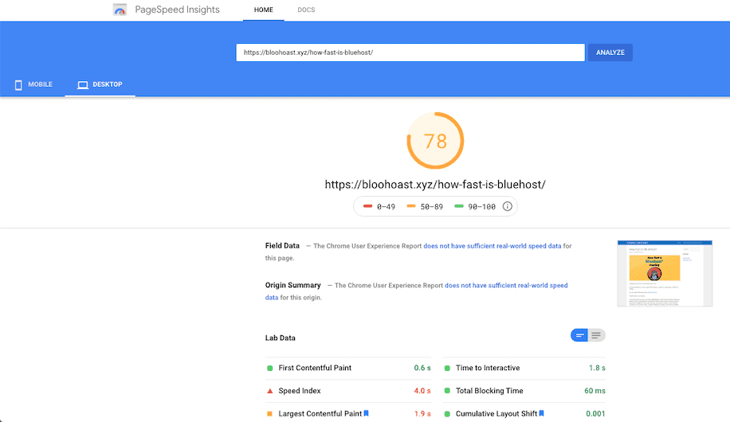Click the URL input field

click(410, 53)
